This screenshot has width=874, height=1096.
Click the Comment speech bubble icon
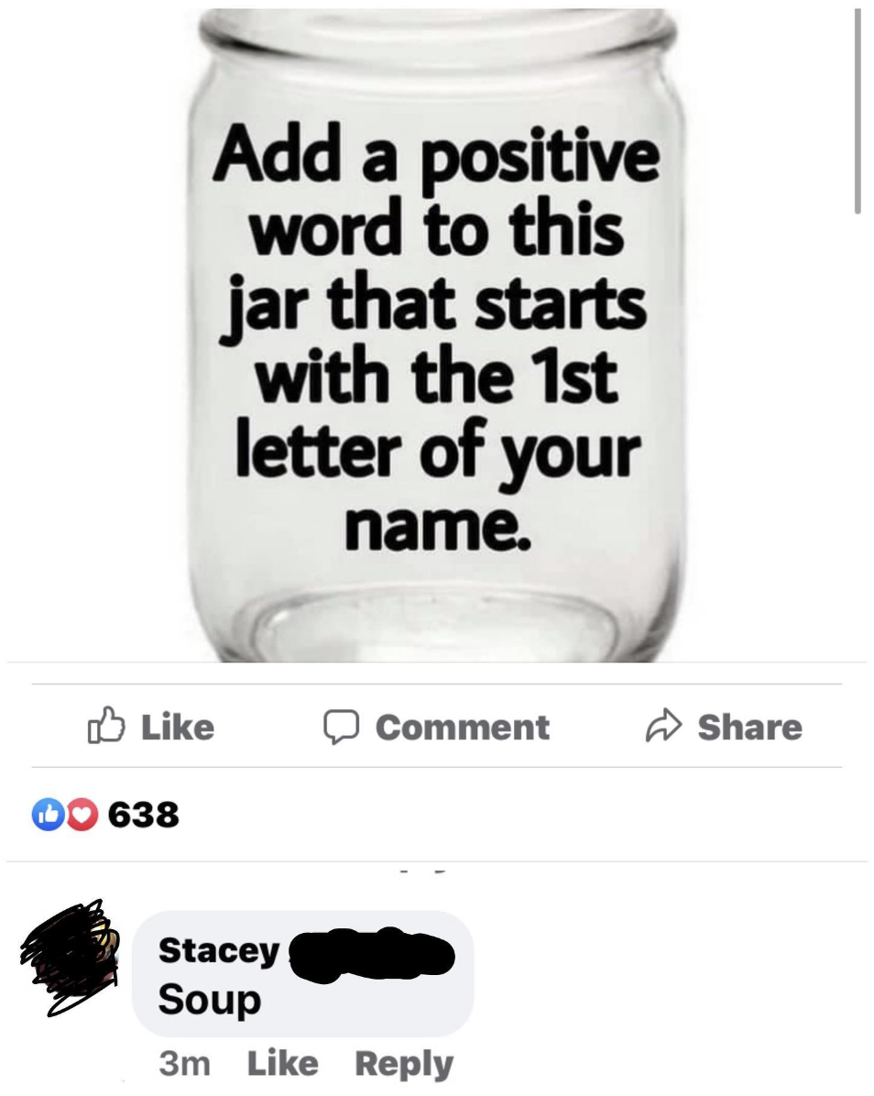pyautogui.click(x=341, y=727)
